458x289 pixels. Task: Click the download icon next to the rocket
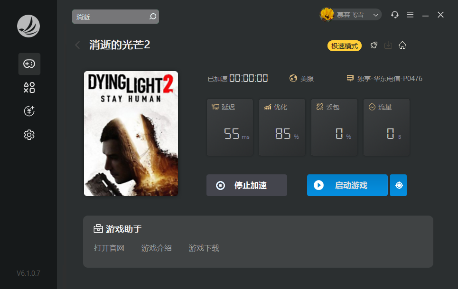388,45
